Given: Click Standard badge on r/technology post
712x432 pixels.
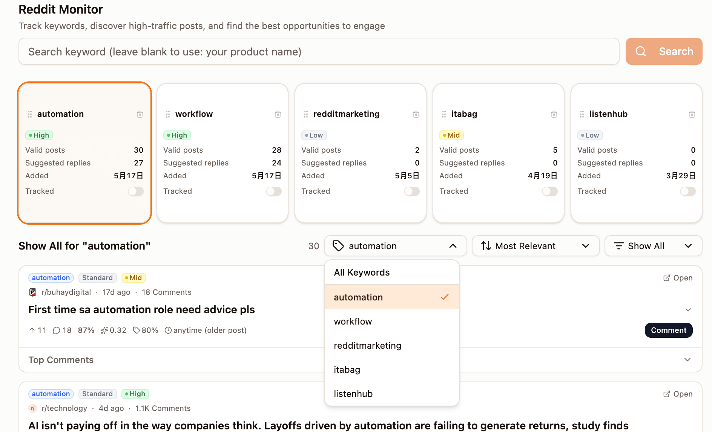Looking at the screenshot, I should tap(97, 394).
